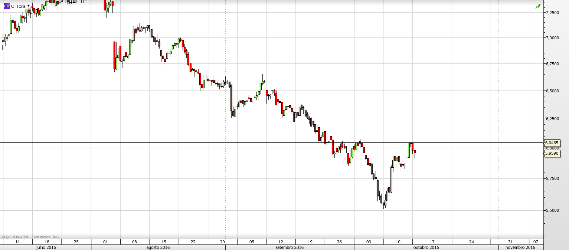Click the date label 01 on time axis
This screenshot has height=250, width=569.
pyautogui.click(x=105, y=242)
